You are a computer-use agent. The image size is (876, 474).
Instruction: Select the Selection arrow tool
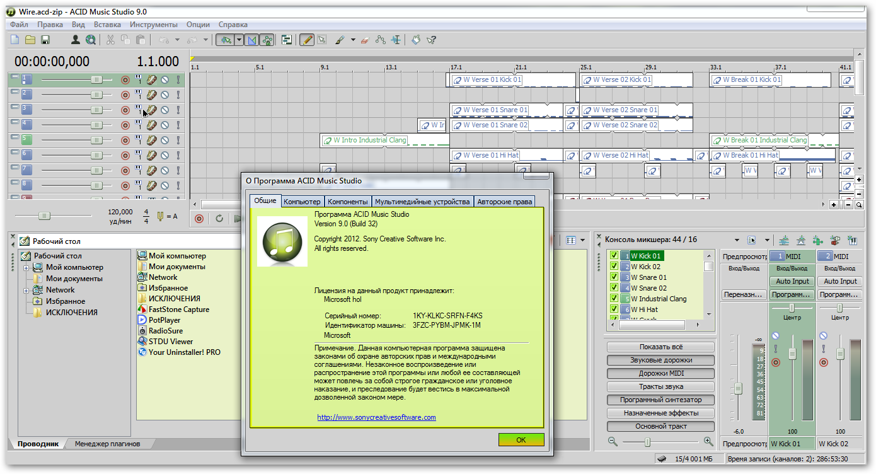(x=322, y=40)
